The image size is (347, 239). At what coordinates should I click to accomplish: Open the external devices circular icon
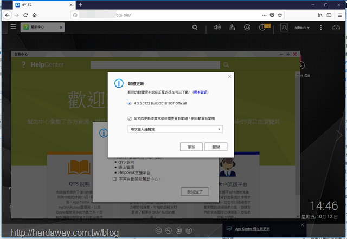[x=247, y=28]
